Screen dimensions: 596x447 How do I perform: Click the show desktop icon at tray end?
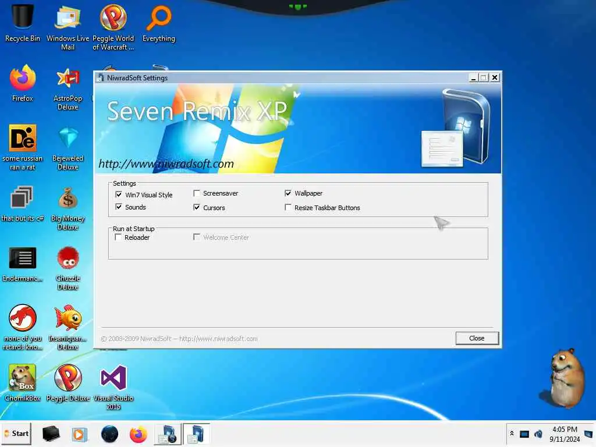click(588, 434)
